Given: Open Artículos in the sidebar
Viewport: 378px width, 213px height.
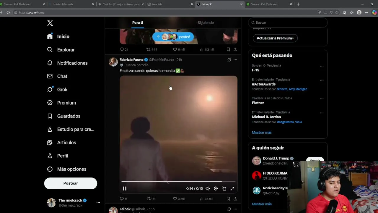Looking at the screenshot, I should pyautogui.click(x=61, y=143).
